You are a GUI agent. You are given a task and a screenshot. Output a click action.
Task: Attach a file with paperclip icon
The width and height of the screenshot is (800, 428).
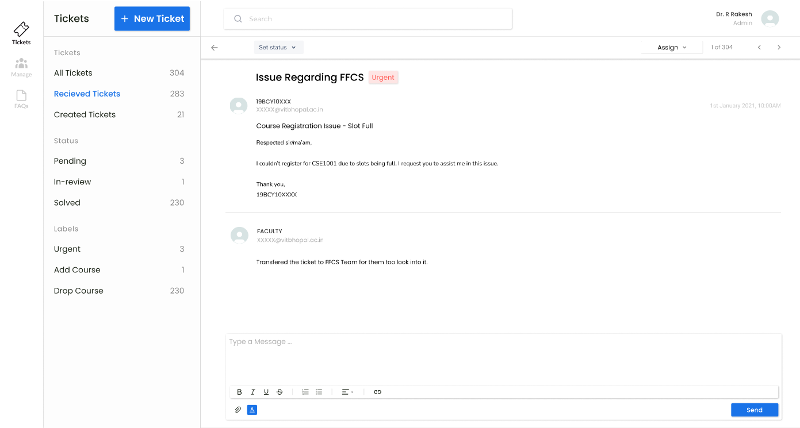click(x=238, y=410)
